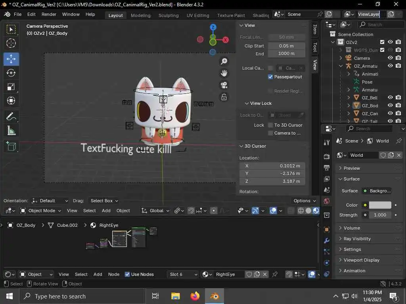Toggle the Passepartout checkbox
Viewport: 406px width, 304px height.
click(270, 77)
